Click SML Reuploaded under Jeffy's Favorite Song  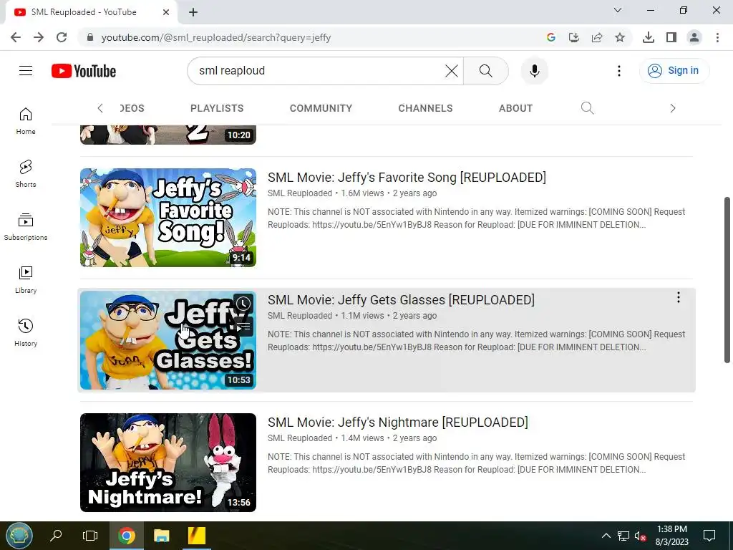300,193
